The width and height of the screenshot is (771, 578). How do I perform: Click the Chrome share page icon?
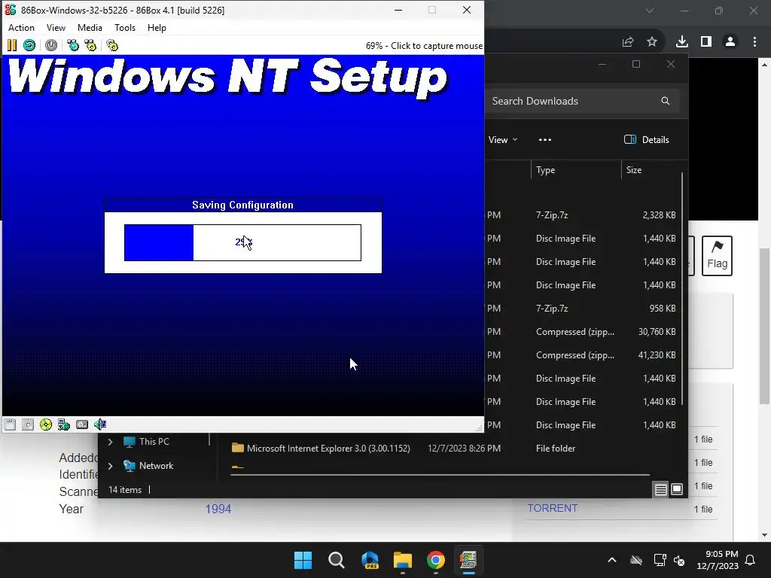628,42
